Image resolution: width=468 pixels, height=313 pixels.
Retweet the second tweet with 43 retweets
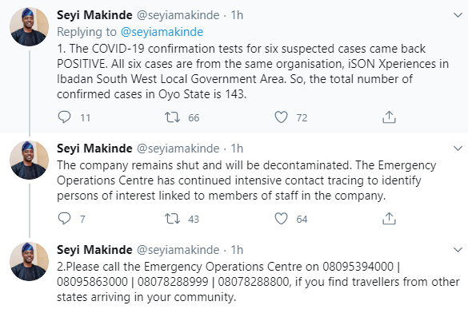coord(172,218)
